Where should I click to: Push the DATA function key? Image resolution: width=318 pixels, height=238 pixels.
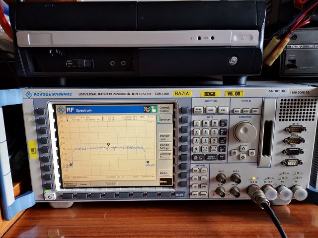click(x=211, y=110)
